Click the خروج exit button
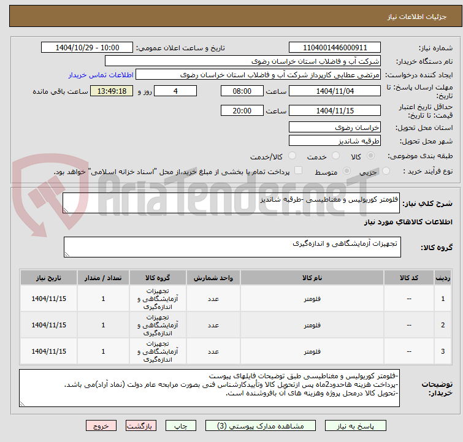463x442 pixels. coord(101,426)
